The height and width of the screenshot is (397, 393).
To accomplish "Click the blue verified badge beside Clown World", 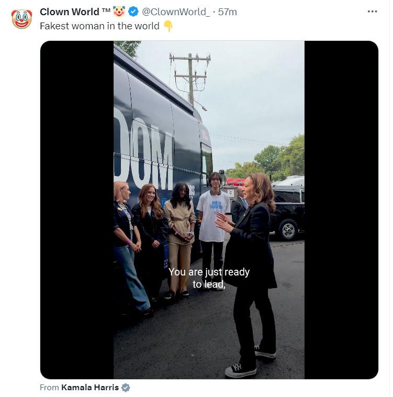I will pyautogui.click(x=133, y=12).
